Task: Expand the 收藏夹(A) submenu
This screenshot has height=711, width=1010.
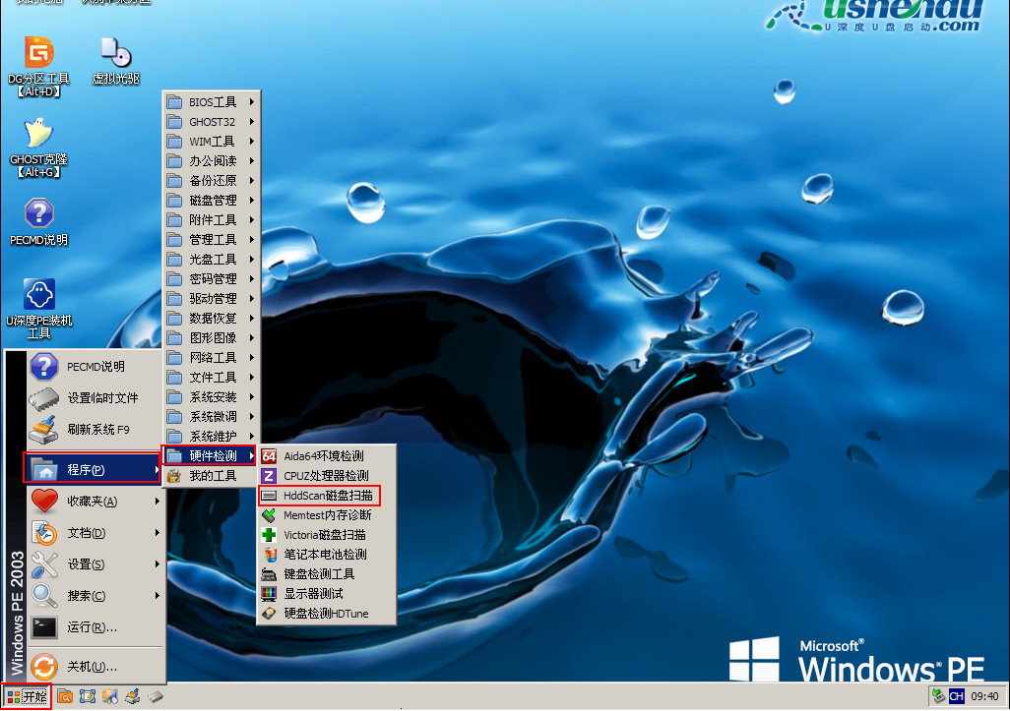Action: (x=95, y=502)
